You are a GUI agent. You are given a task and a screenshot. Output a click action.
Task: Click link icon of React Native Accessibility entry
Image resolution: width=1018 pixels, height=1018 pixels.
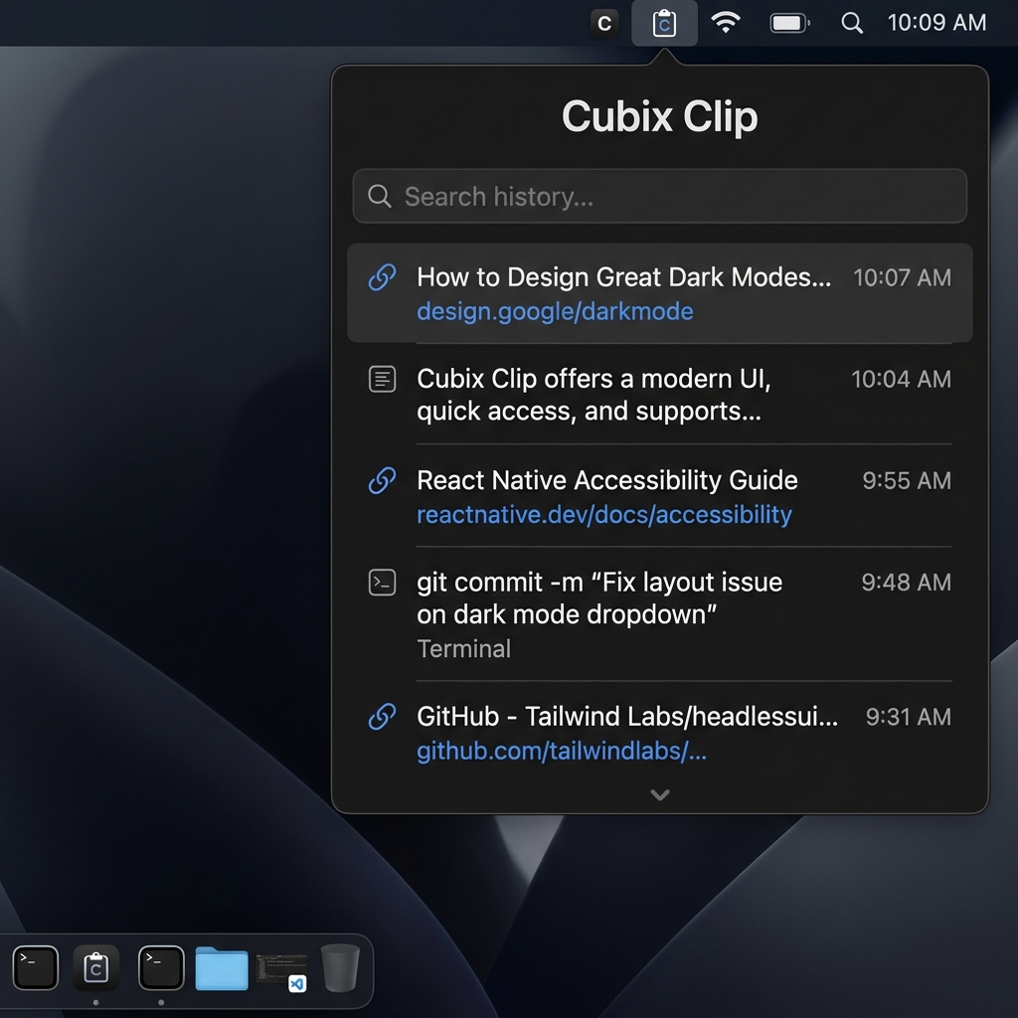click(382, 480)
